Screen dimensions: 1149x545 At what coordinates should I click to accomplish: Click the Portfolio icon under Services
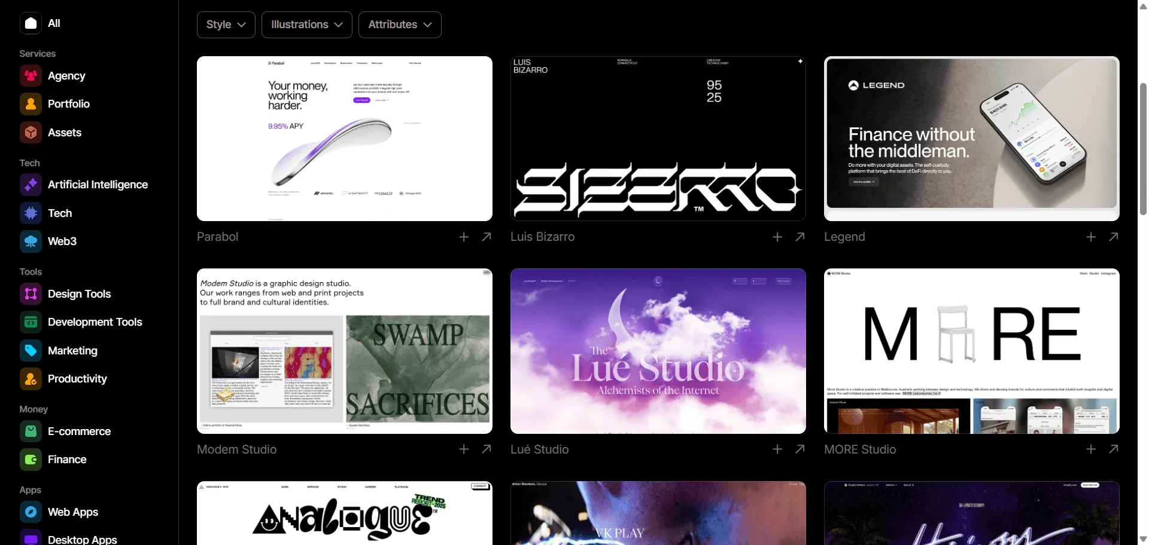pyautogui.click(x=31, y=104)
